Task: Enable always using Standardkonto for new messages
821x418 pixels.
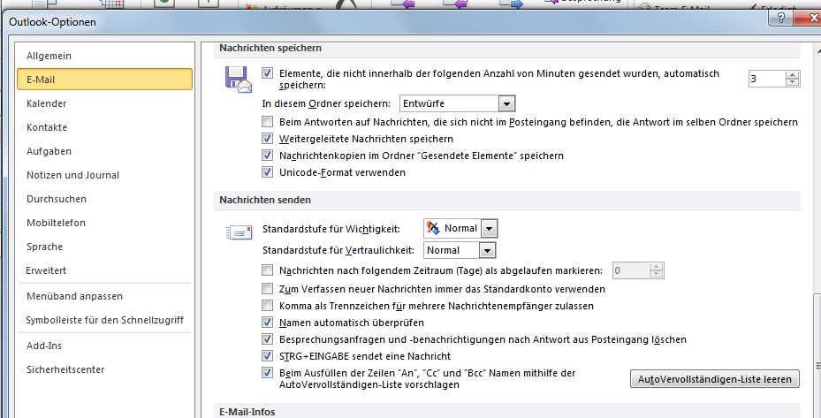Action: 268,289
